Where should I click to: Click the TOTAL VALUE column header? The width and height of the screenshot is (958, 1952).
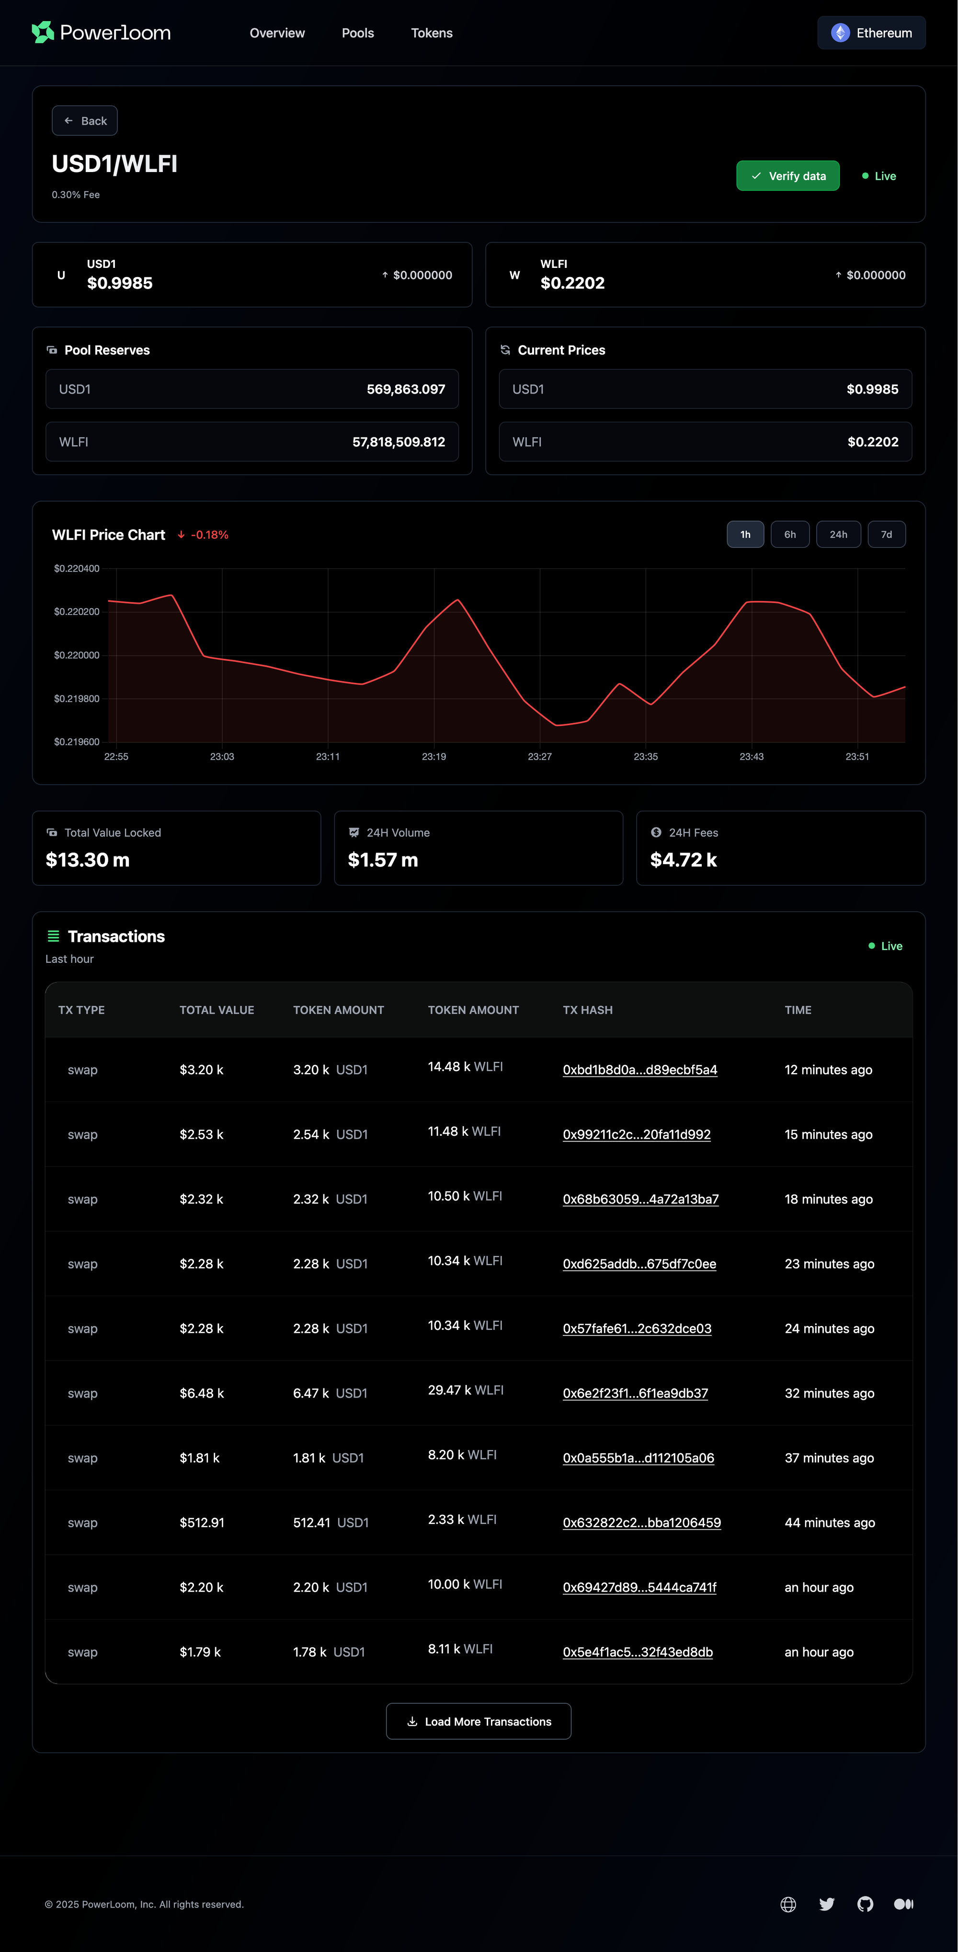click(217, 1010)
